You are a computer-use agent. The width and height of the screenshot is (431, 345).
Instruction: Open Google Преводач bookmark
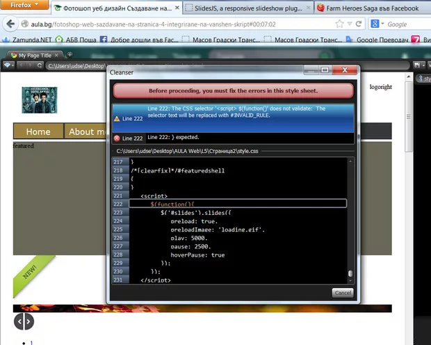(x=377, y=40)
